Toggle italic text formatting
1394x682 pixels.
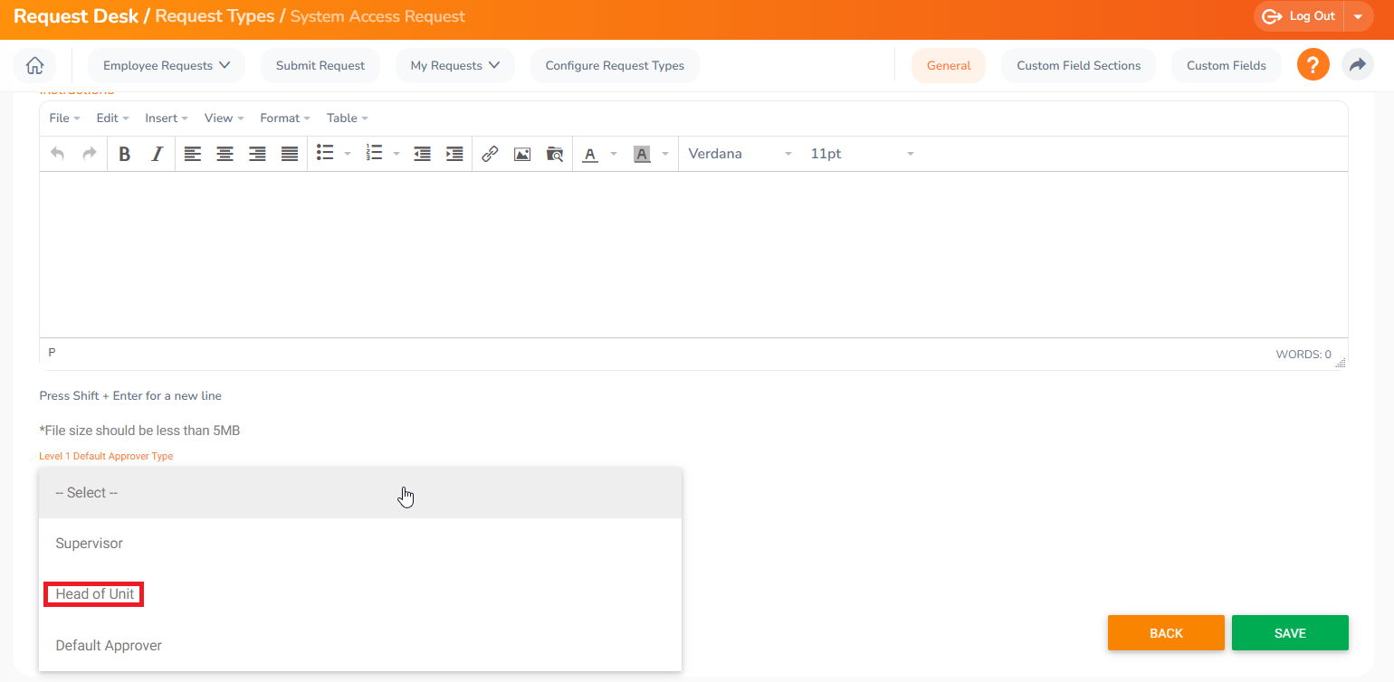[x=157, y=154]
